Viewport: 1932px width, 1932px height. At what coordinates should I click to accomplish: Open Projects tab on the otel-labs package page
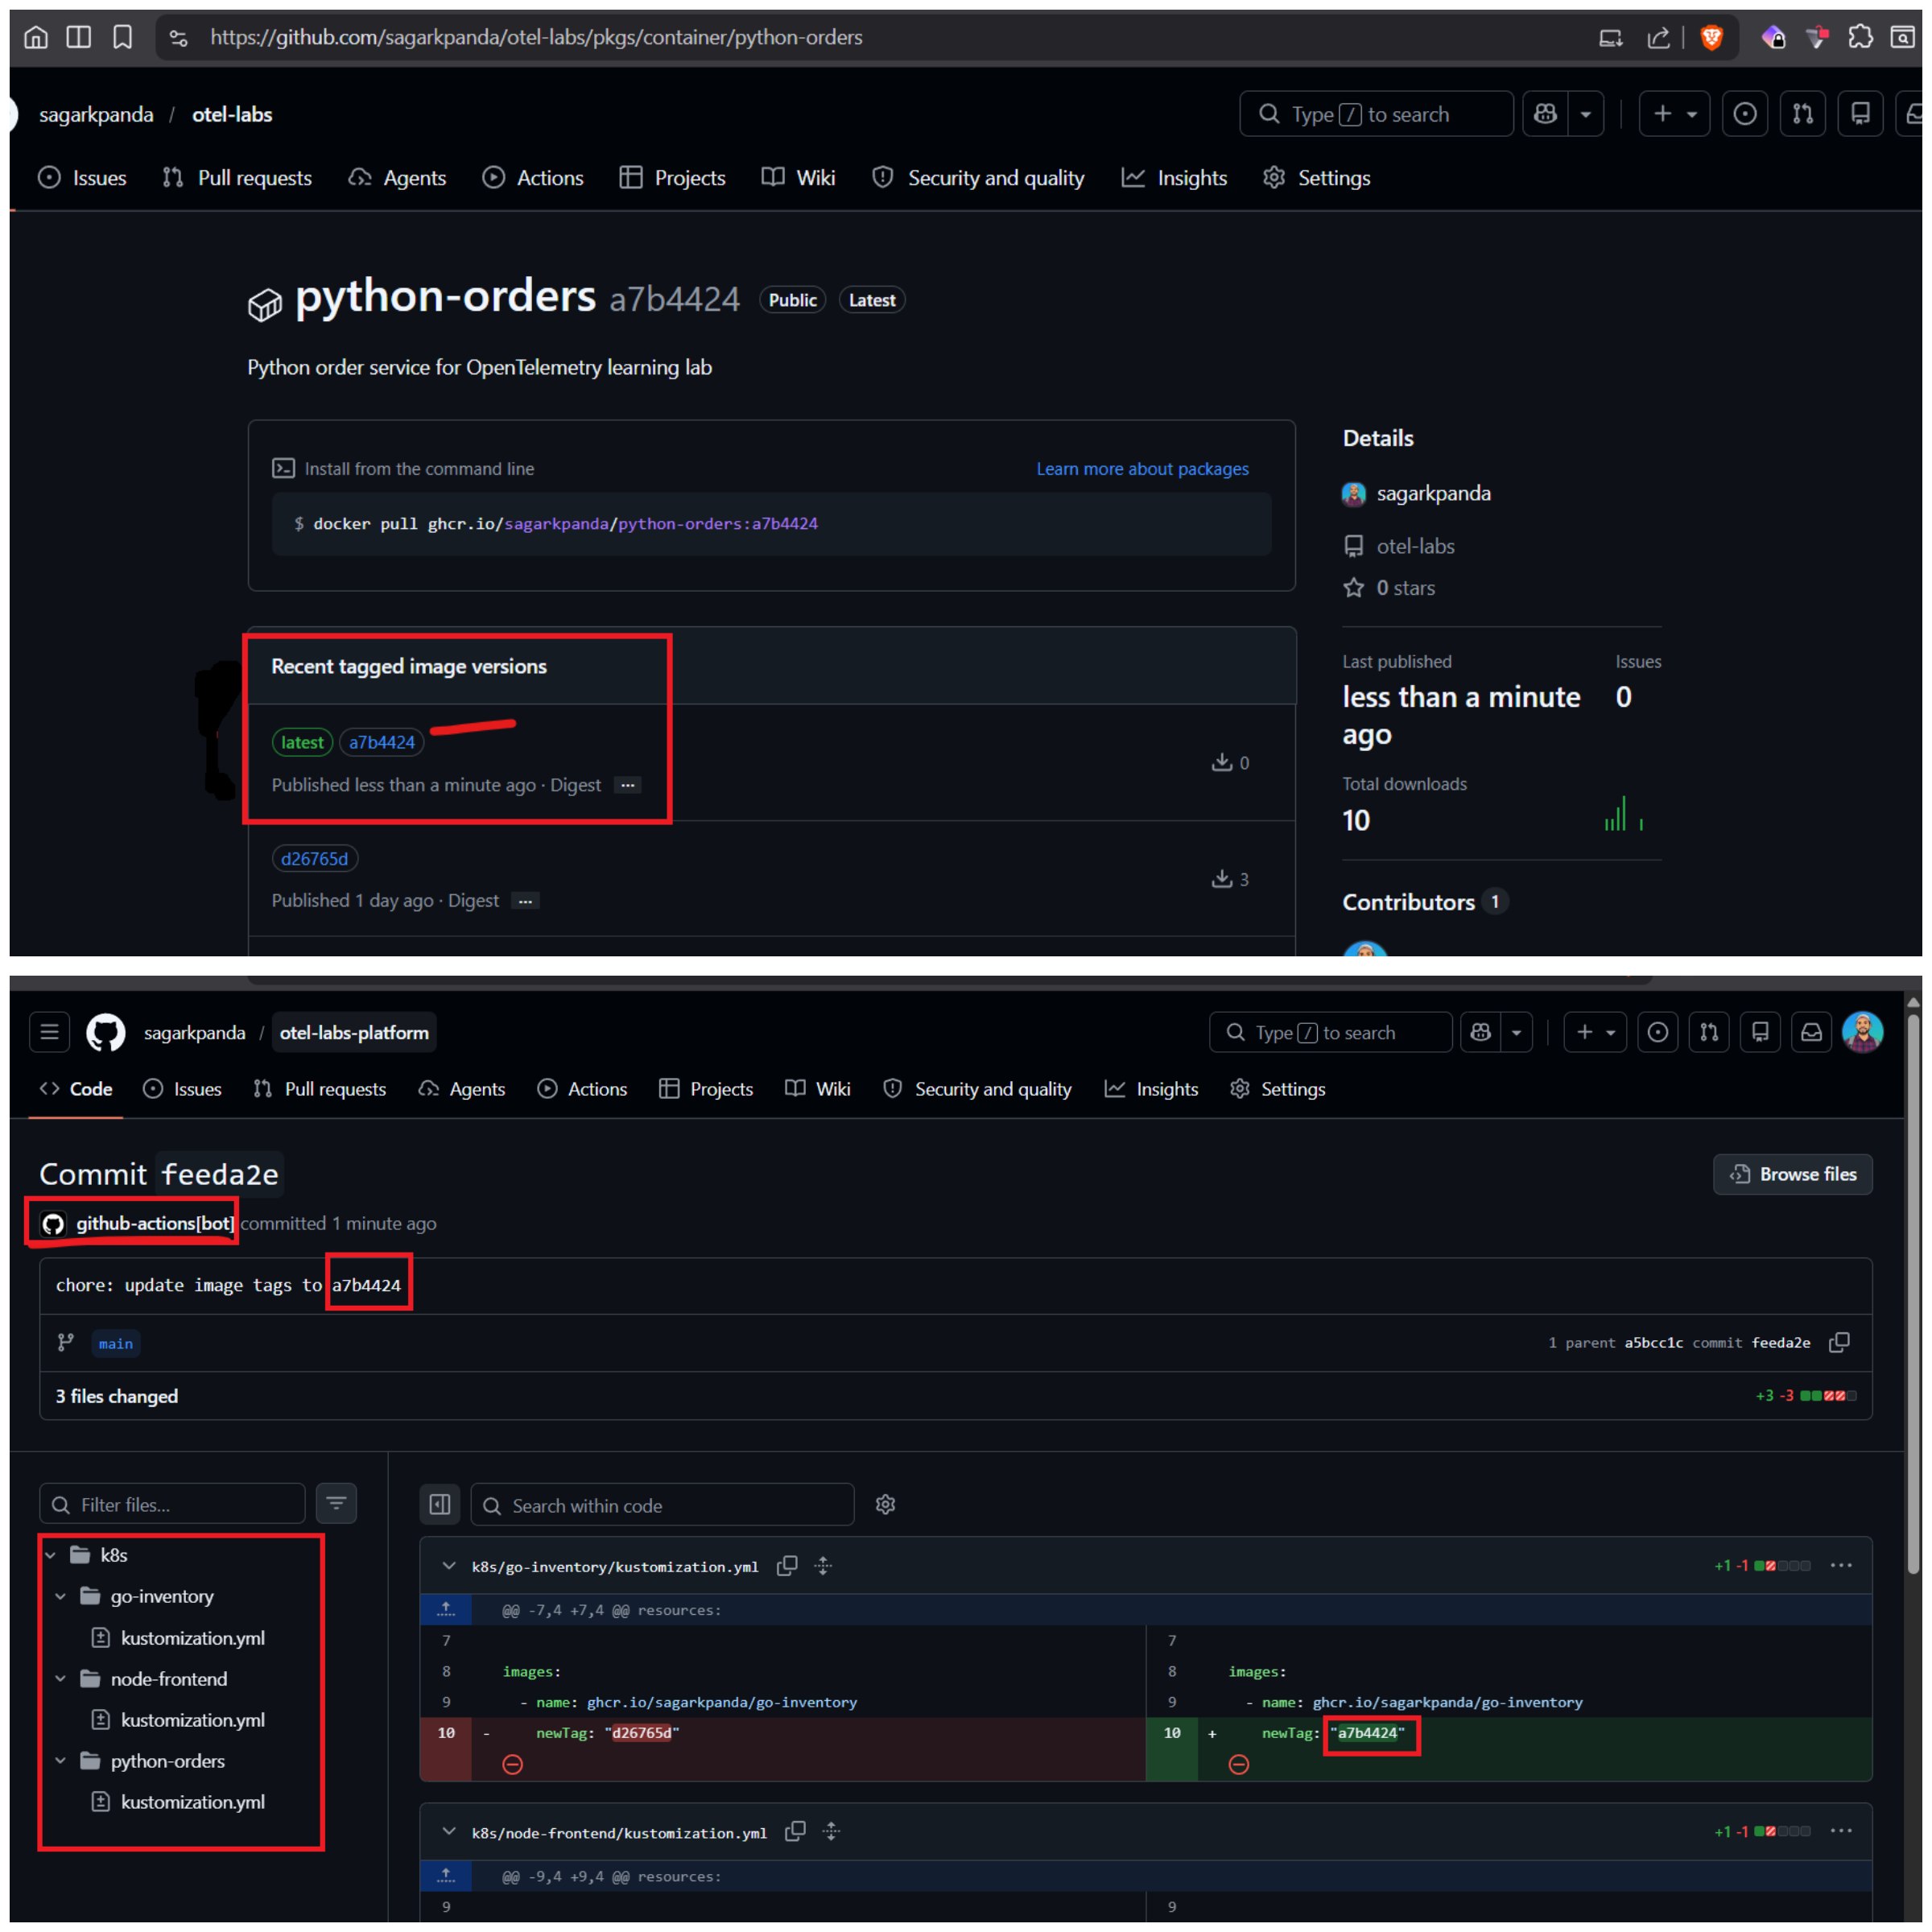point(672,178)
